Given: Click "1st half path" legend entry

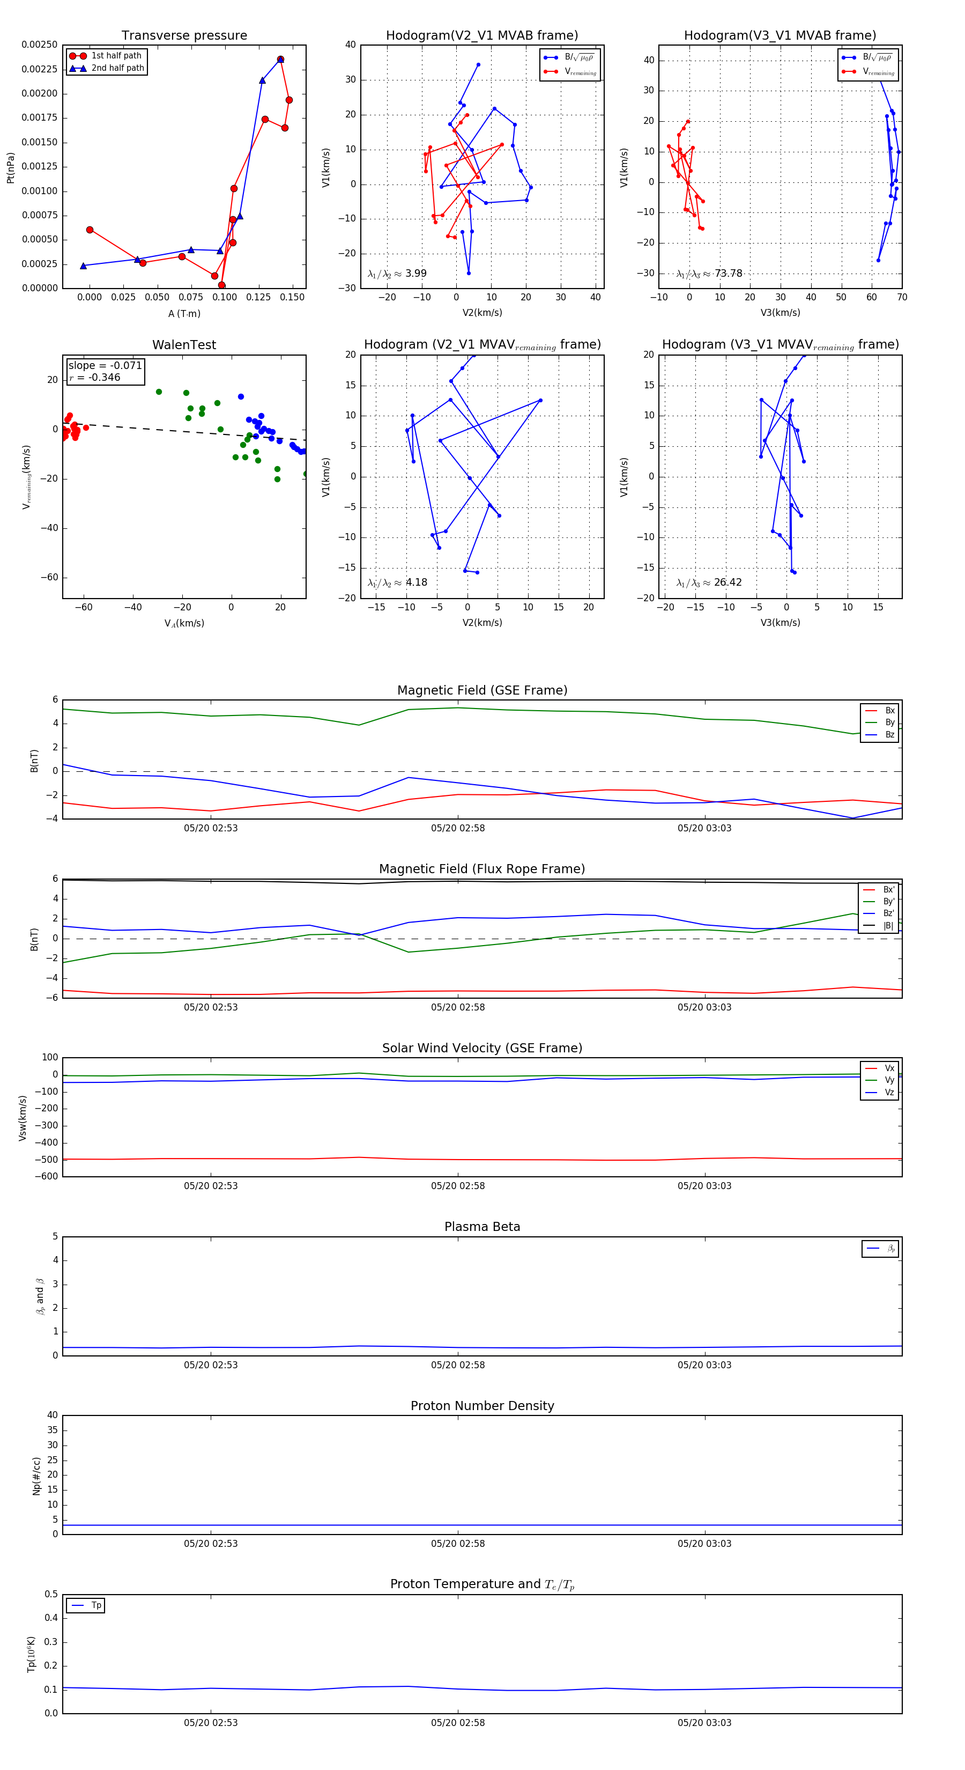Looking at the screenshot, I should 107,56.
